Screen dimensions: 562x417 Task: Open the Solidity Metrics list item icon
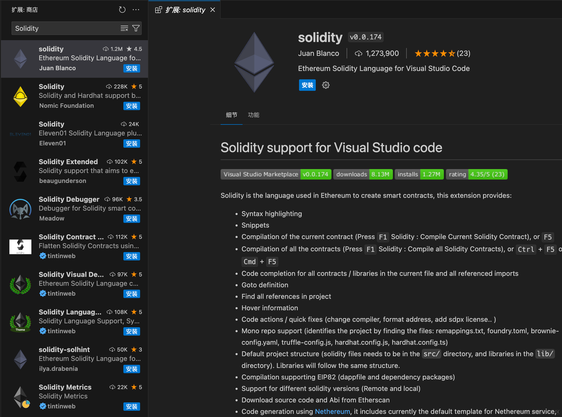point(20,397)
